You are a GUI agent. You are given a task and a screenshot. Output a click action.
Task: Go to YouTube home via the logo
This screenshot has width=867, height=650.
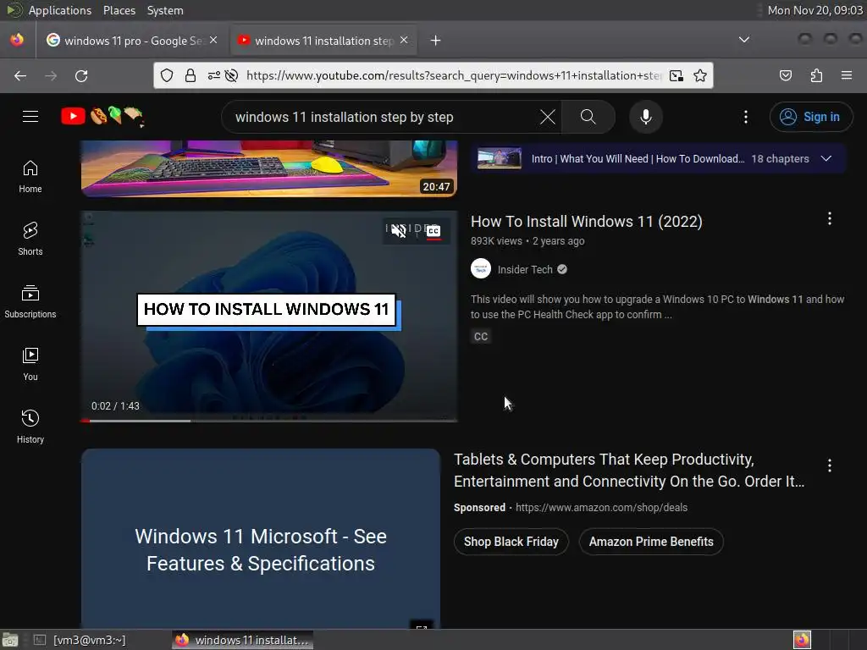click(x=102, y=116)
